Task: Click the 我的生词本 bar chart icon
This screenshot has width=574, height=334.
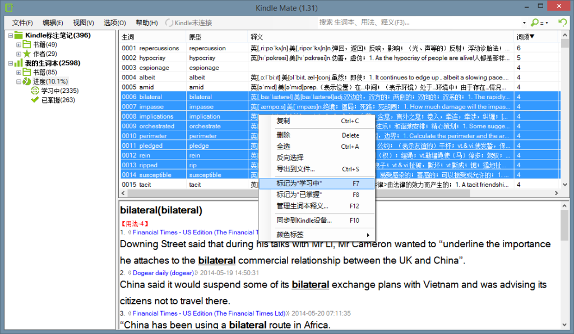Action: [x=18, y=63]
